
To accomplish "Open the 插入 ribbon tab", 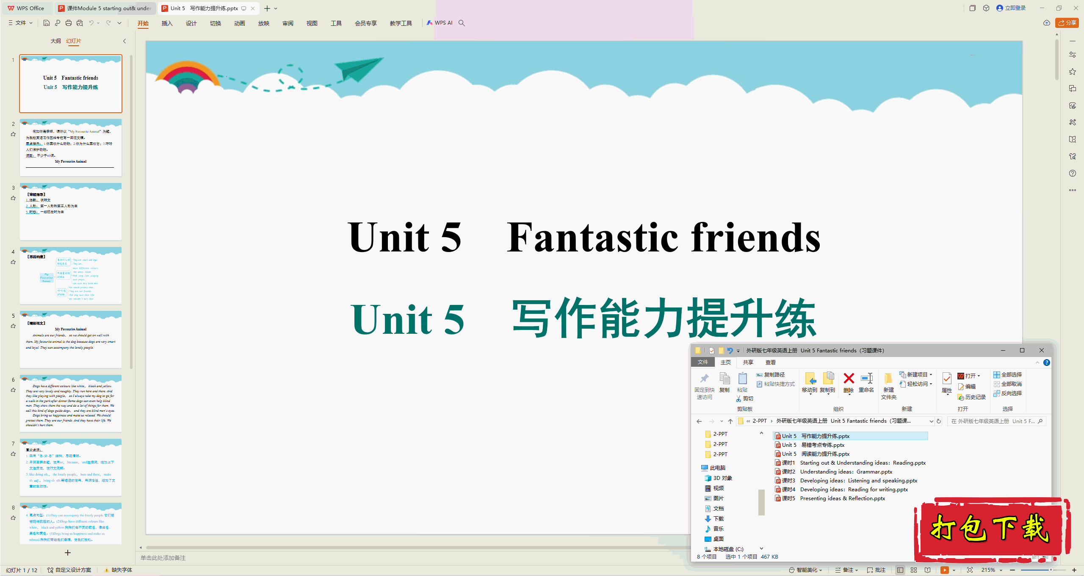I will coord(167,23).
